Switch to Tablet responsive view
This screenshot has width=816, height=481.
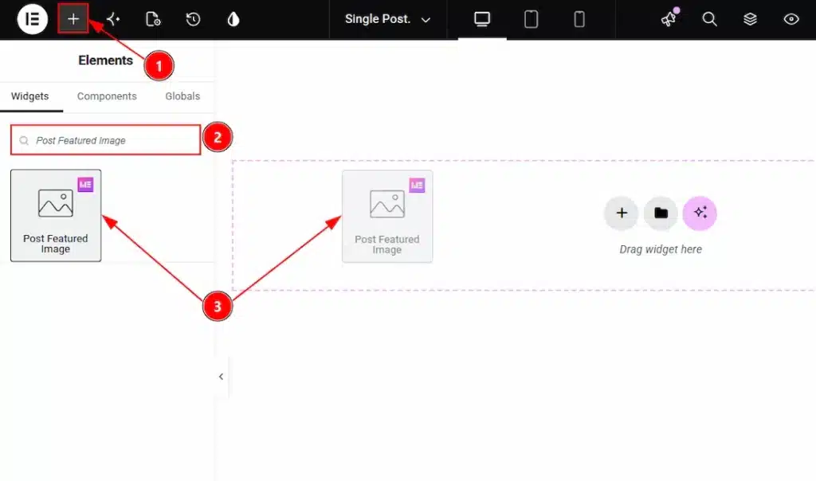(x=531, y=19)
